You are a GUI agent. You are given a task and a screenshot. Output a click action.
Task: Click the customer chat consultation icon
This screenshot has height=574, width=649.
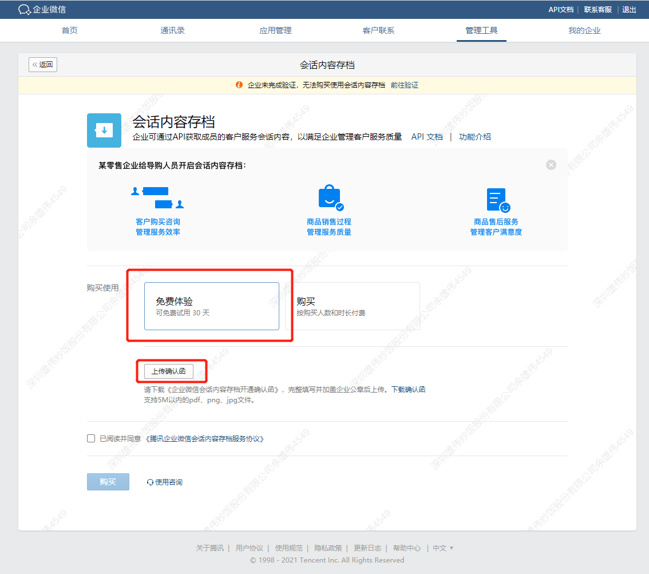[x=158, y=198]
